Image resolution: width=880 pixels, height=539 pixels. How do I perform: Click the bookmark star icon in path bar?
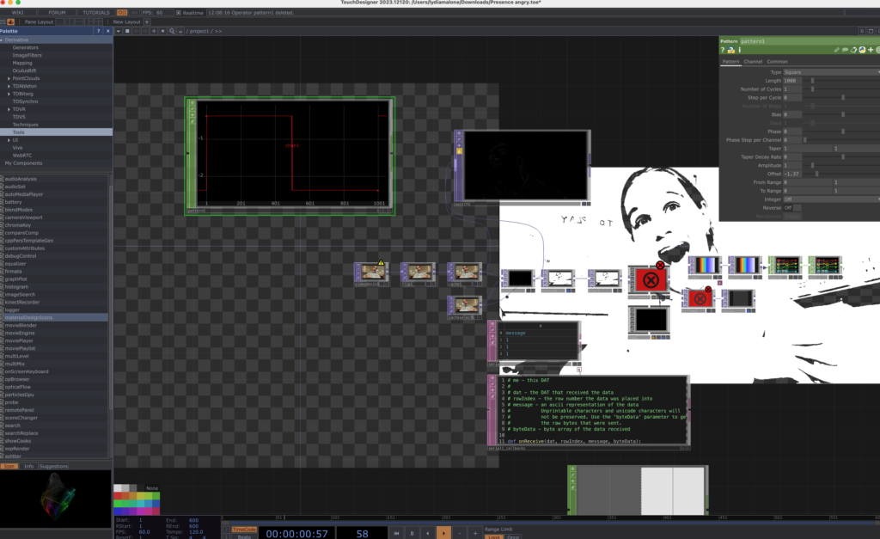tap(163, 31)
